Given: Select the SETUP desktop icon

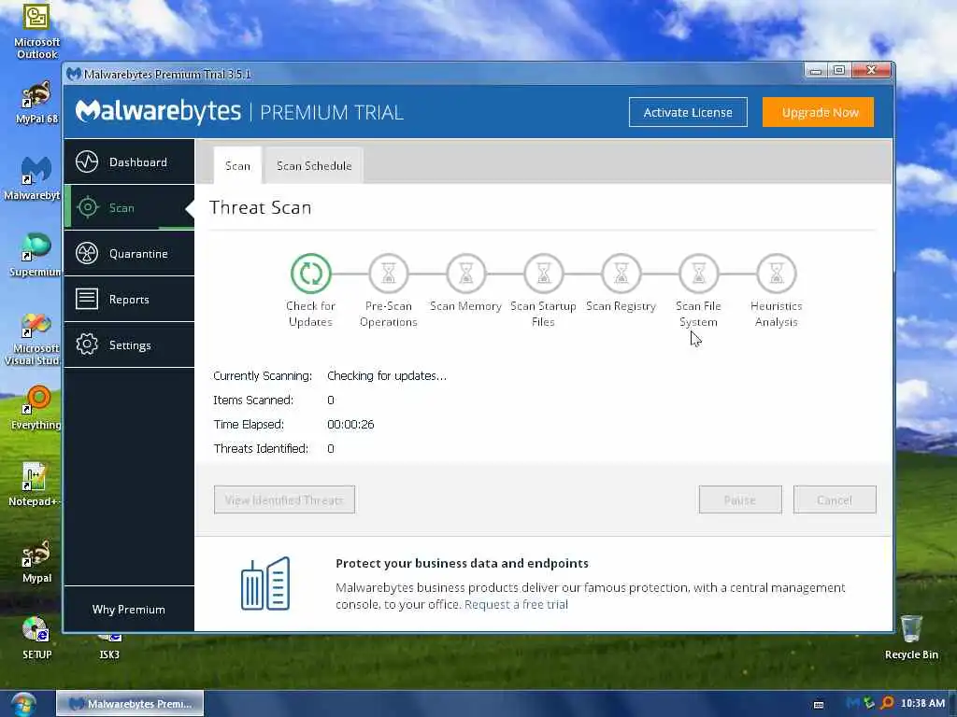Looking at the screenshot, I should pyautogui.click(x=36, y=638).
